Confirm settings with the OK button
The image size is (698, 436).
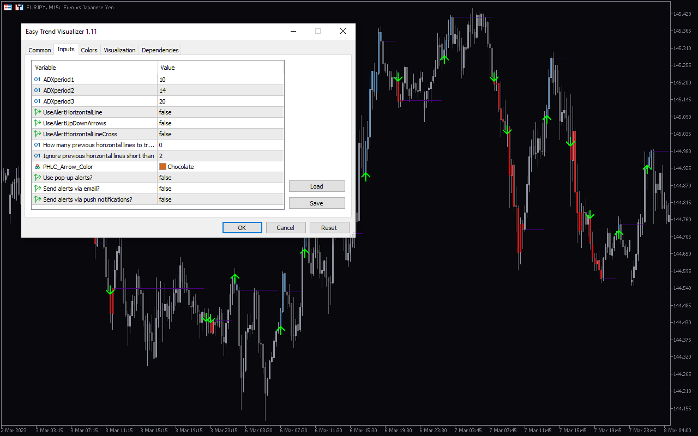tap(242, 228)
